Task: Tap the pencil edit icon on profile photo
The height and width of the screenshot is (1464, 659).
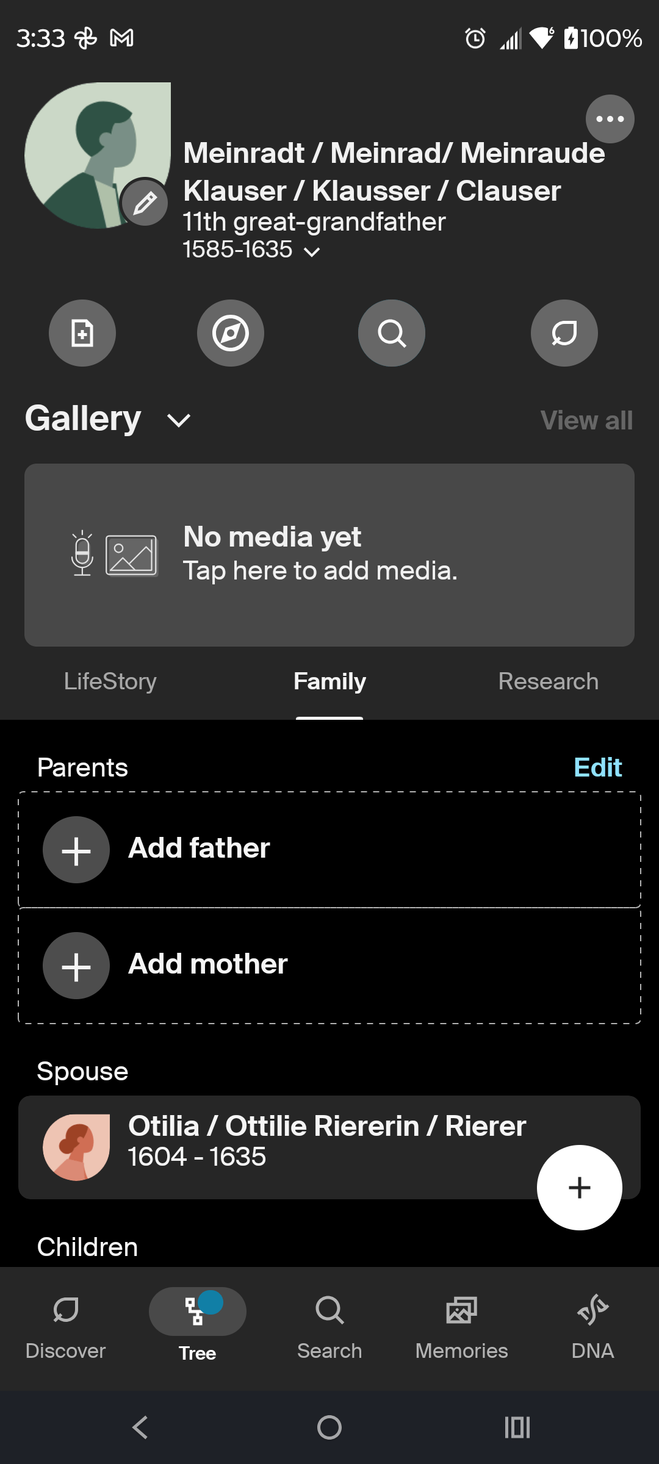Action: click(145, 203)
